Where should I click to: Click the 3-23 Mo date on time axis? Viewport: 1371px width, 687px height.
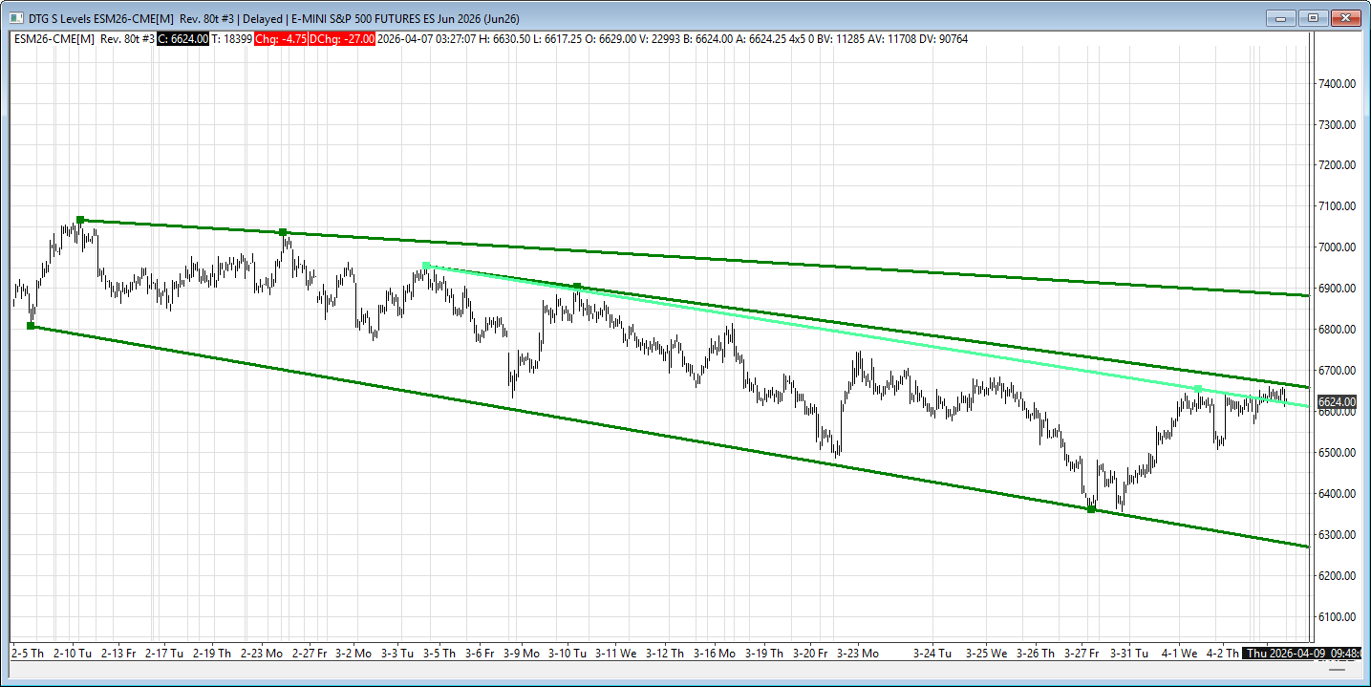(x=857, y=654)
